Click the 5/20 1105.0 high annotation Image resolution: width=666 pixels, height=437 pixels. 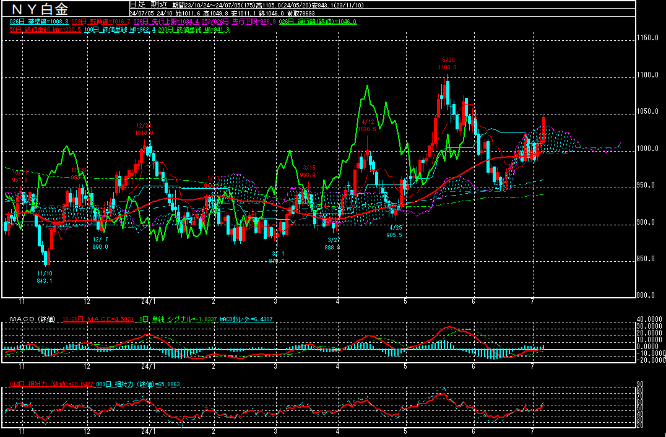click(448, 64)
